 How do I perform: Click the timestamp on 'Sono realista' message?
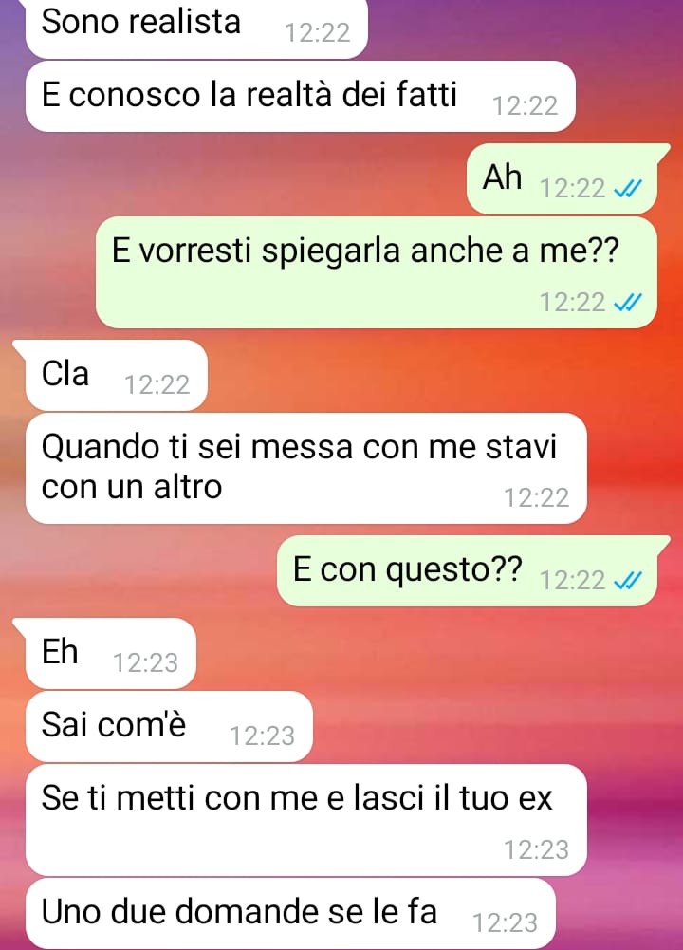tap(317, 32)
